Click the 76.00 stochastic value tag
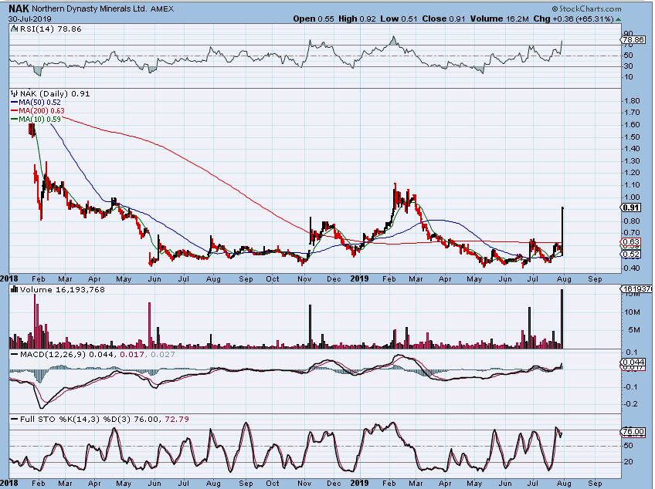The width and height of the screenshot is (655, 489). click(633, 432)
